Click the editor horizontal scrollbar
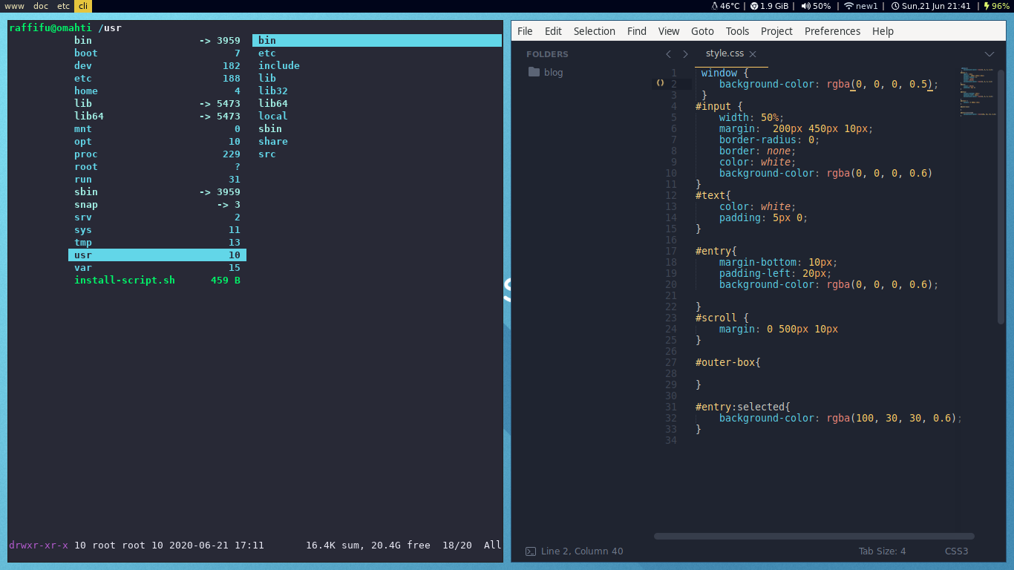 (814, 536)
